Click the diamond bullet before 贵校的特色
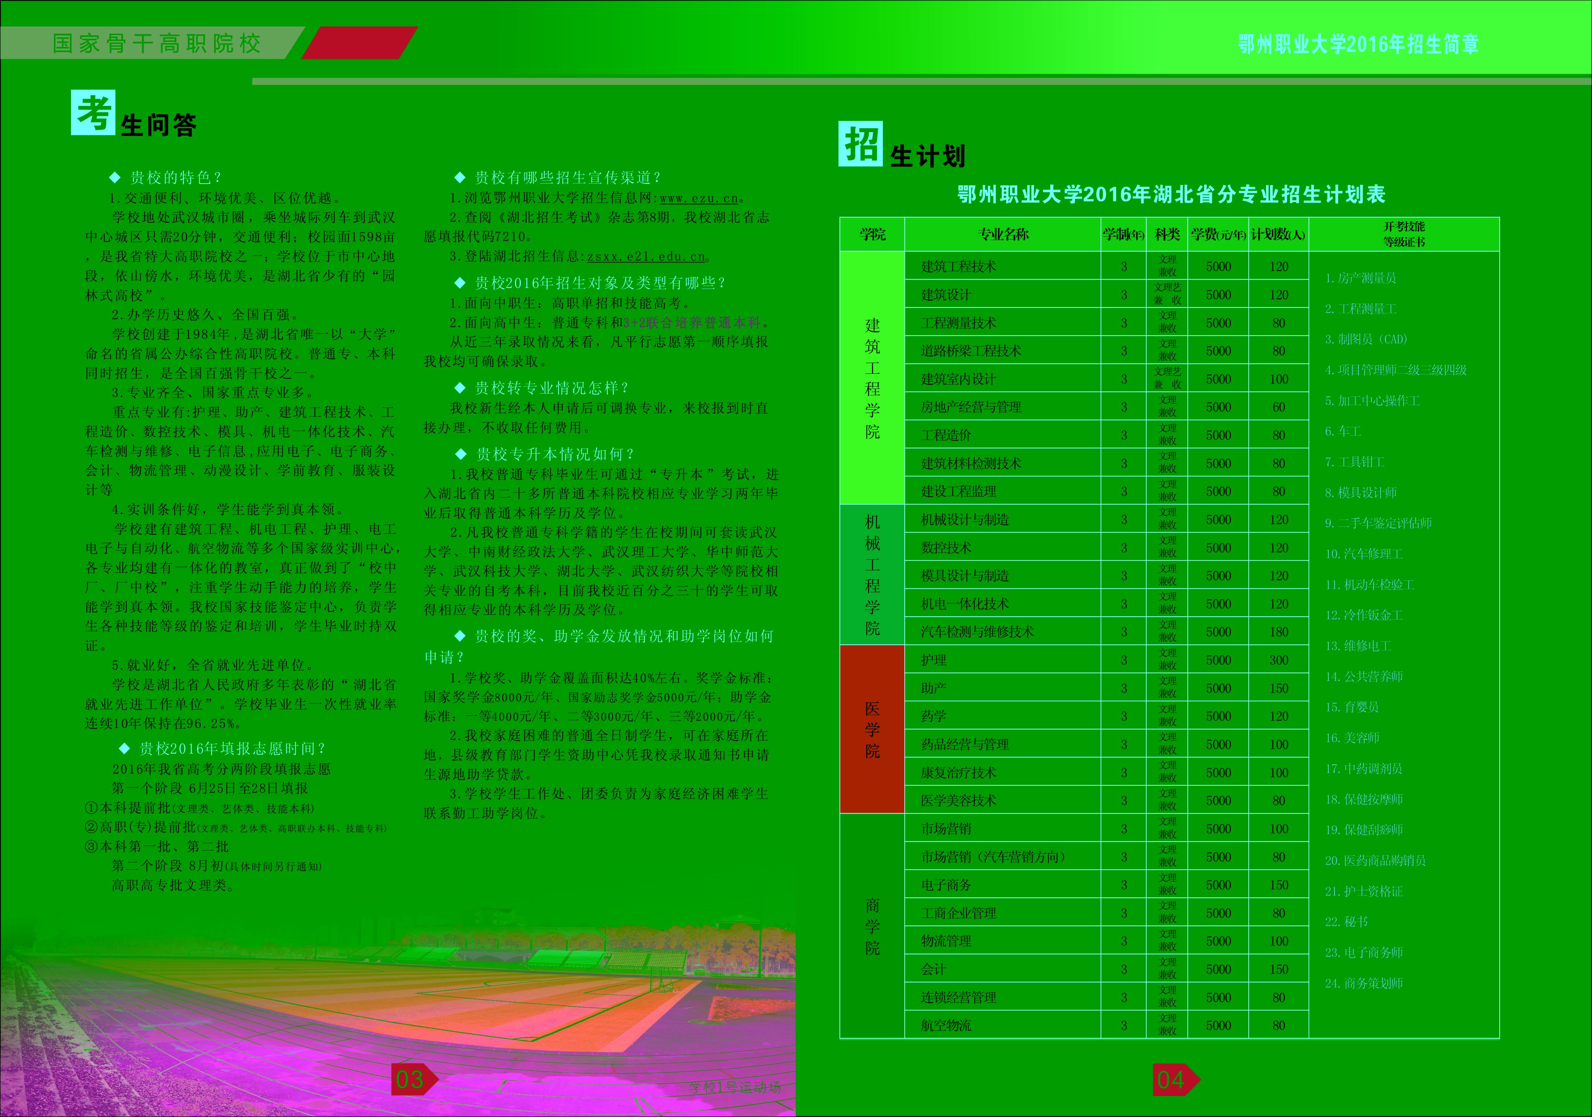1592x1117 pixels. pos(115,177)
